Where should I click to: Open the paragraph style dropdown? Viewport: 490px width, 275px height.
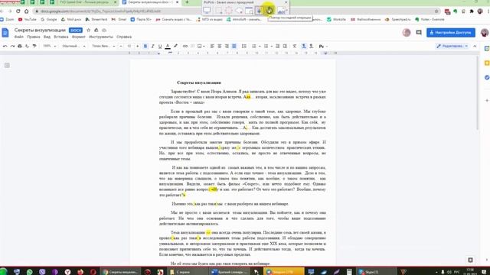click(x=73, y=46)
